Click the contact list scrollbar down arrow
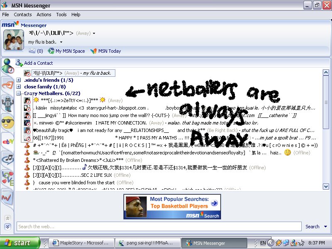The width and height of the screenshot is (332, 249). coord(326,186)
